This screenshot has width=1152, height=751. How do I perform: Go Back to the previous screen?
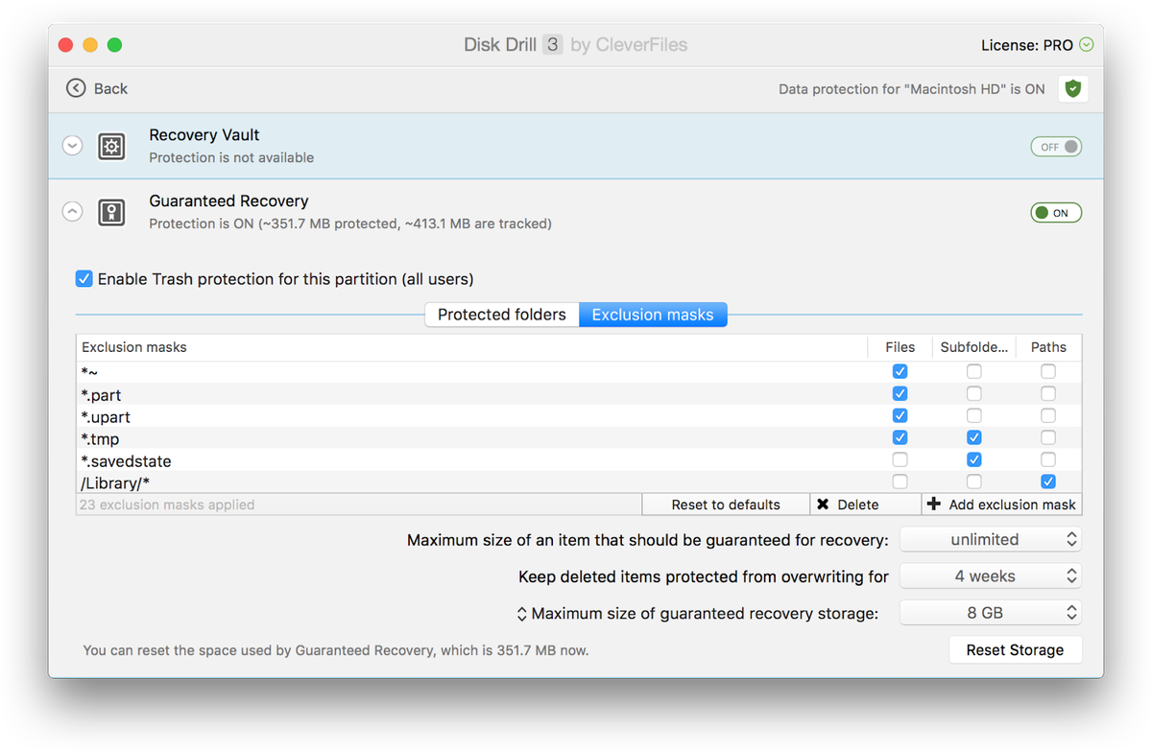tap(97, 88)
